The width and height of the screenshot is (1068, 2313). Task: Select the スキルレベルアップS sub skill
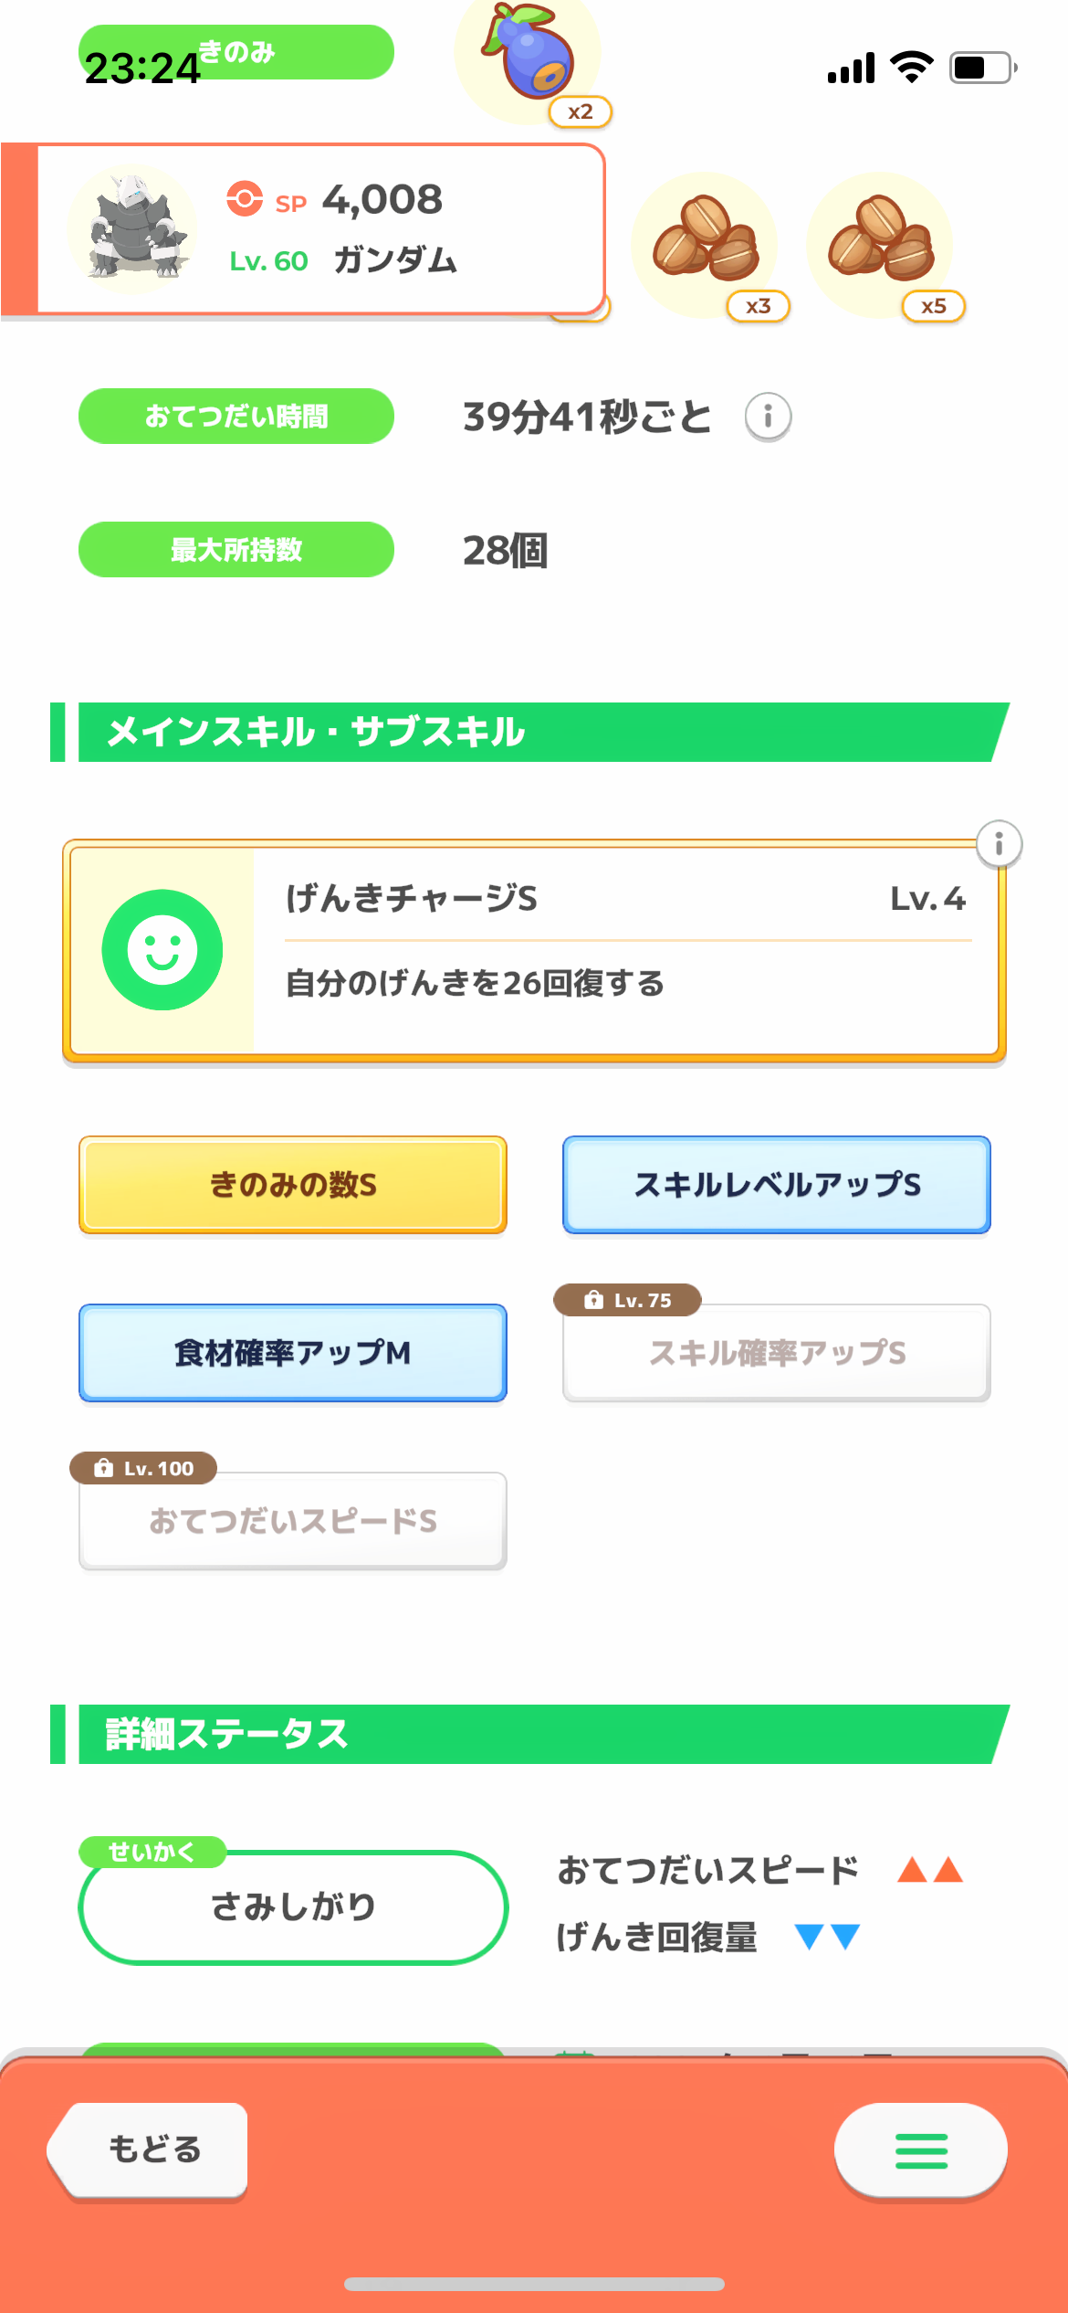point(777,1185)
